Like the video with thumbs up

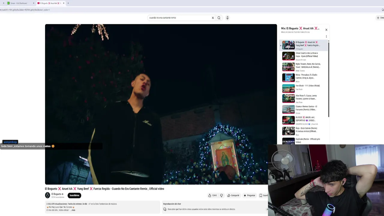pos(212,195)
